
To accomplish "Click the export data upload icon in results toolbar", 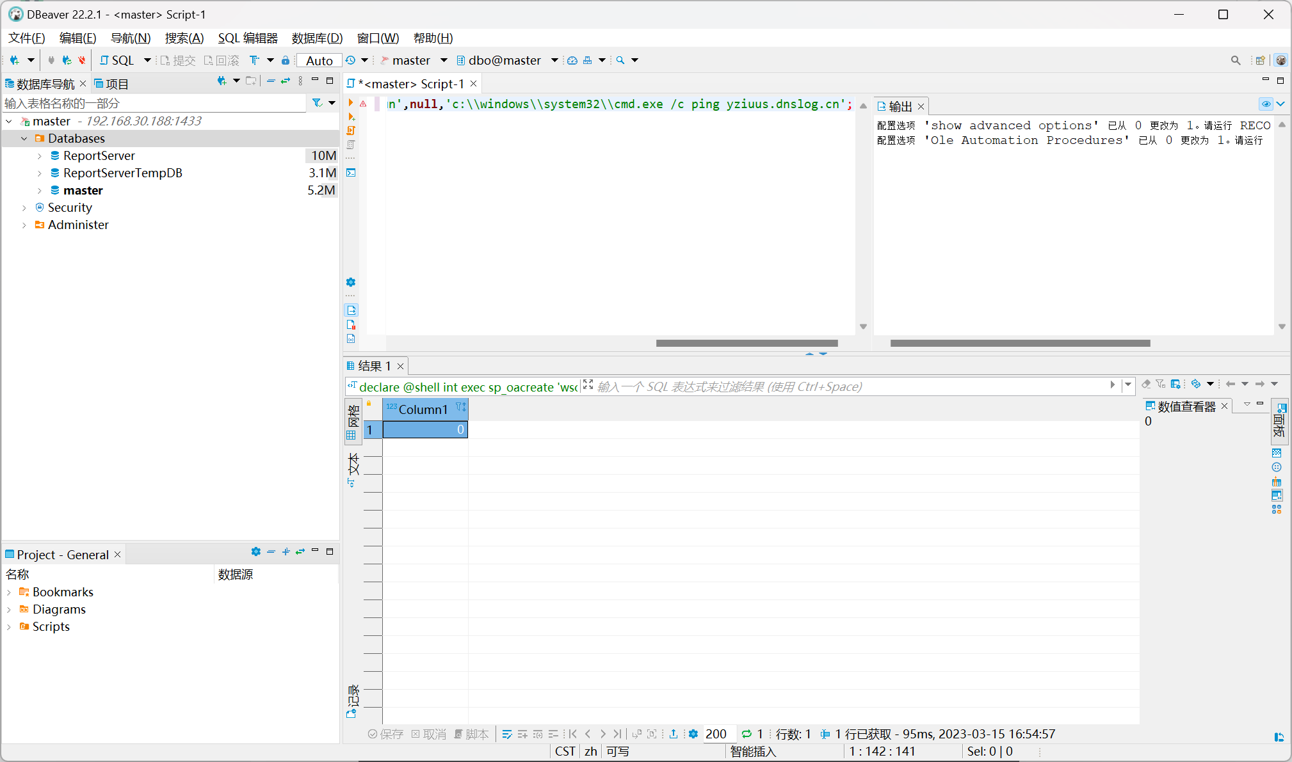I will (x=674, y=734).
